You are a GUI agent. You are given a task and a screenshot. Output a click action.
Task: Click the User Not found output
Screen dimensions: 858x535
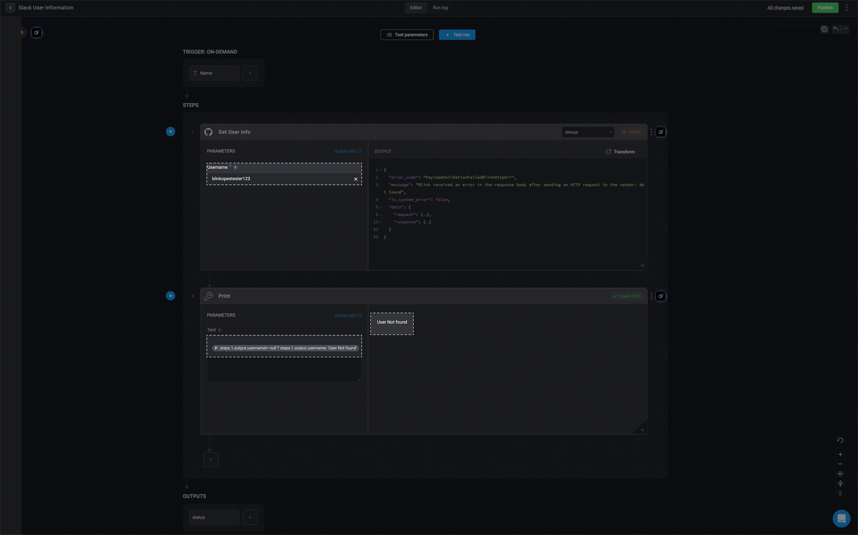[392, 323]
